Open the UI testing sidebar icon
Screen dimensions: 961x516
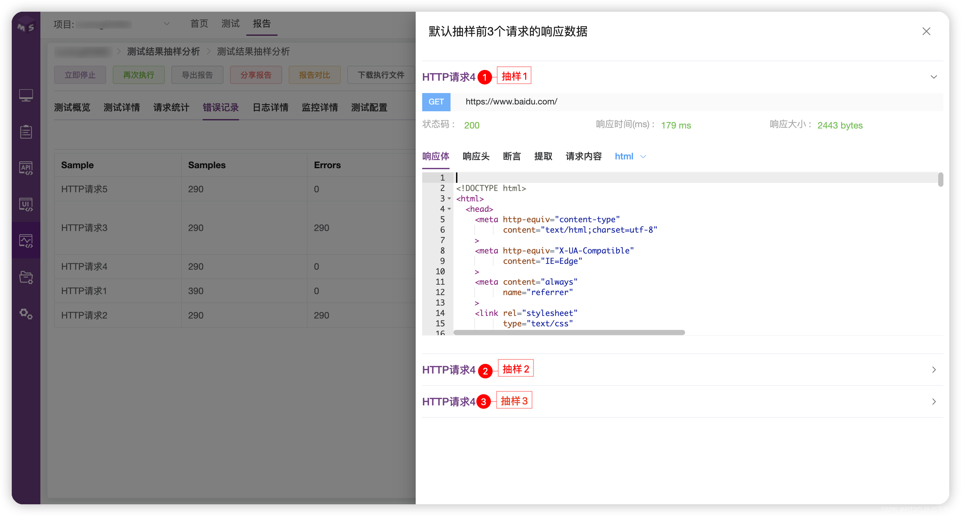26,205
